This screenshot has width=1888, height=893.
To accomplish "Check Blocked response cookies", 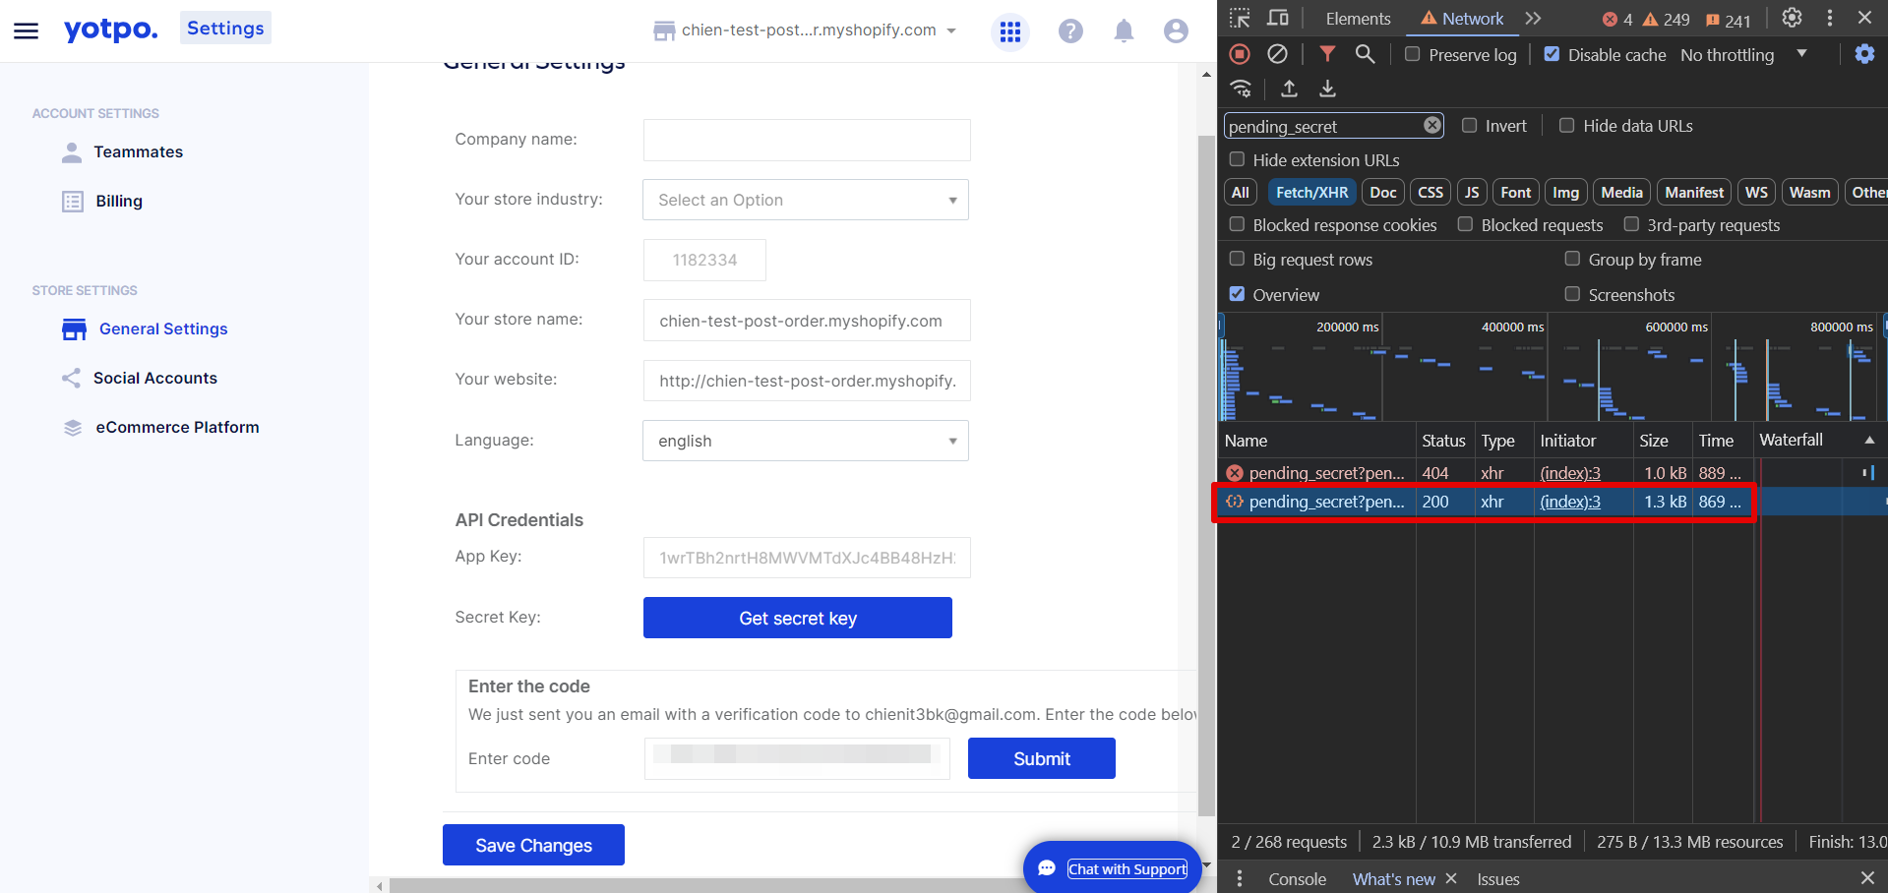I will click(1237, 224).
